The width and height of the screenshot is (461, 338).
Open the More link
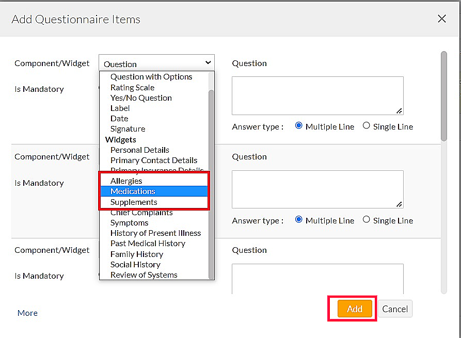27,313
